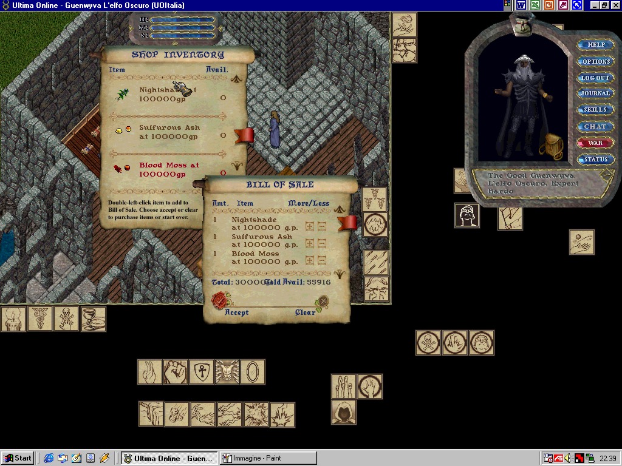Click the glowing chest armor spell icon
This screenshot has height=466, width=622.
227,372
